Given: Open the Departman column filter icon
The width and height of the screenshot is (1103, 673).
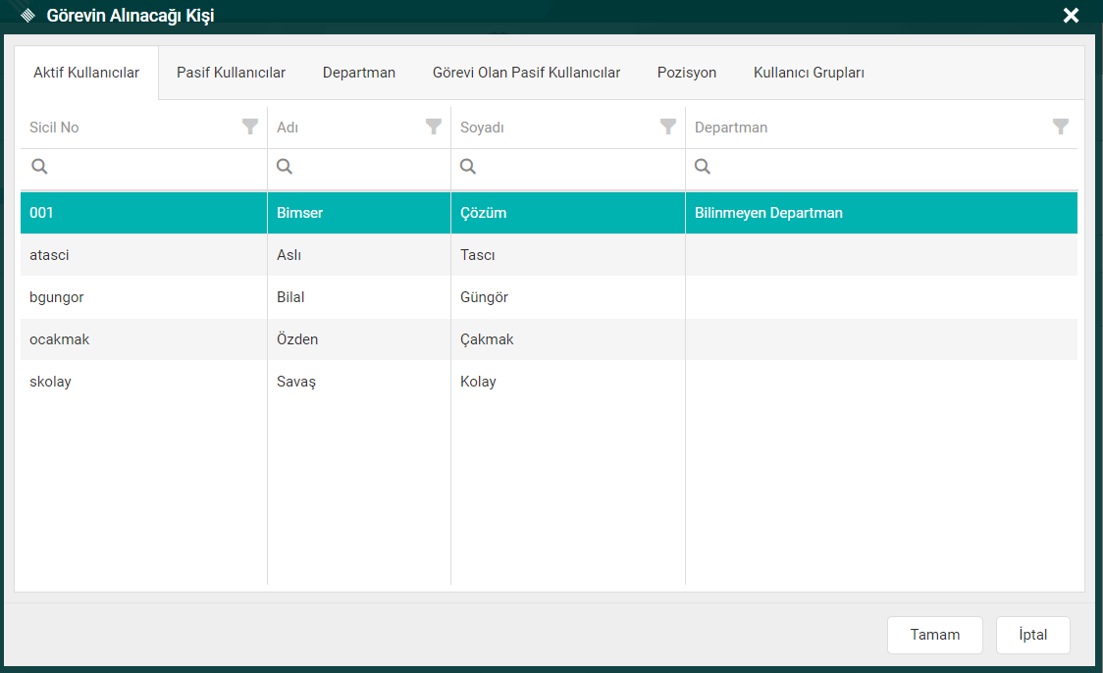Looking at the screenshot, I should [1061, 127].
